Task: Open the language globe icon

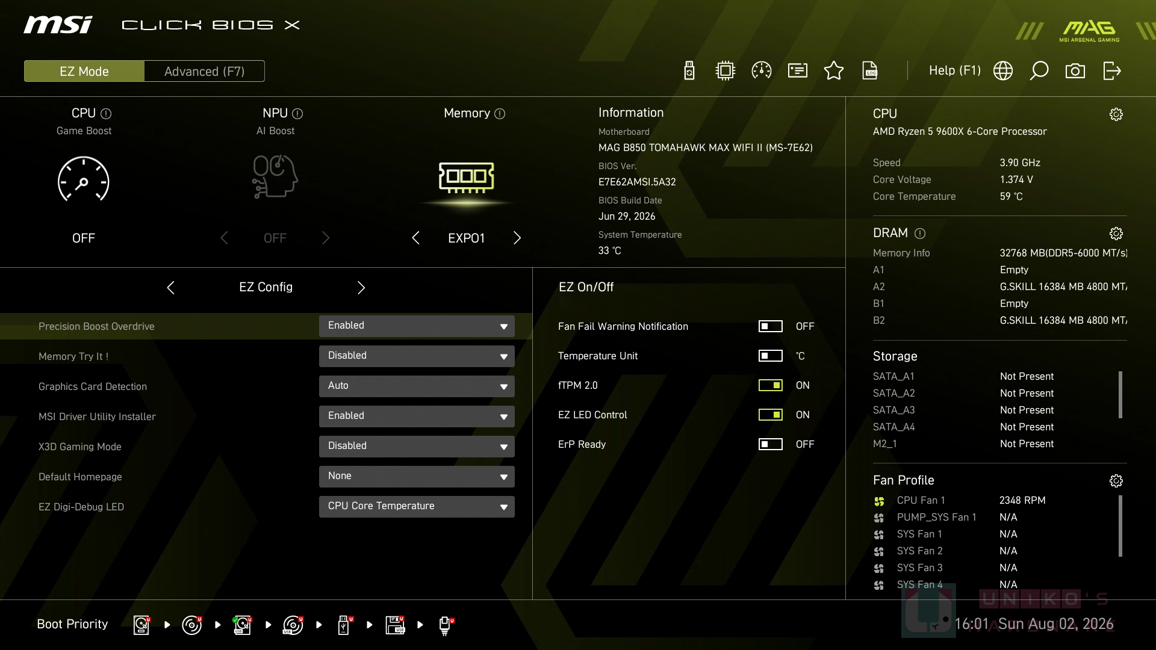Action: coord(1003,71)
